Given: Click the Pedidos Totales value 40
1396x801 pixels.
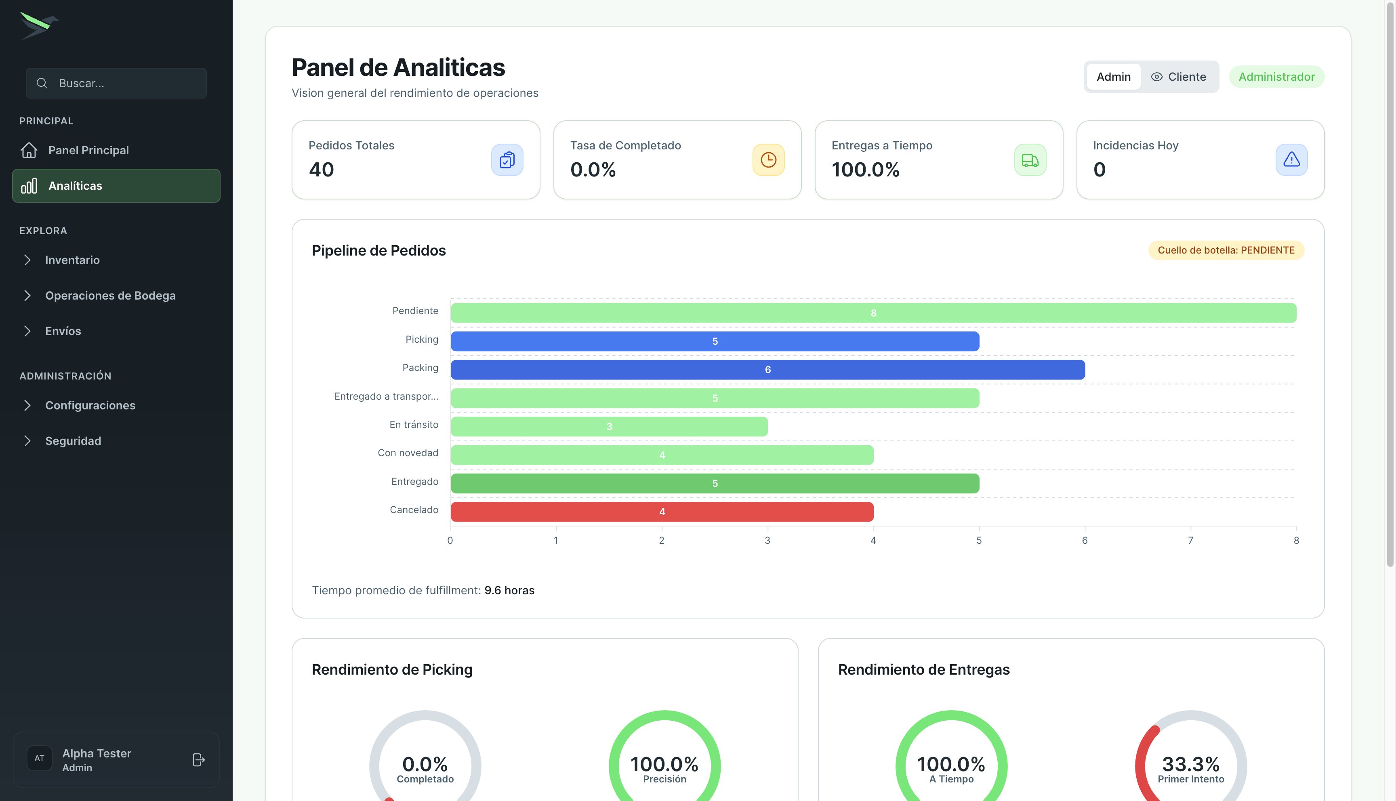Looking at the screenshot, I should [322, 170].
